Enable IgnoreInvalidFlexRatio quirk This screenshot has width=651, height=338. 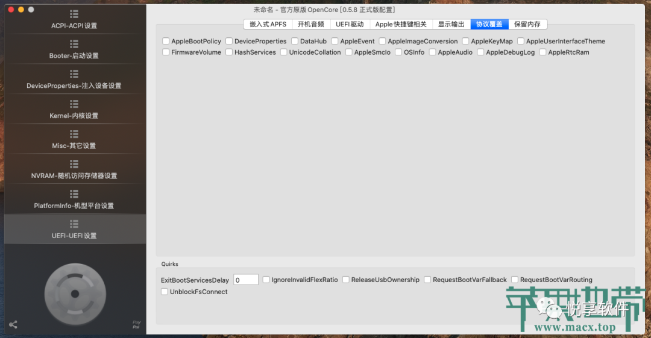click(x=266, y=280)
